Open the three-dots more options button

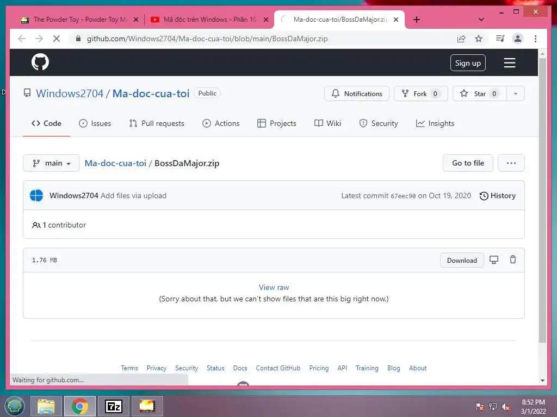click(511, 163)
